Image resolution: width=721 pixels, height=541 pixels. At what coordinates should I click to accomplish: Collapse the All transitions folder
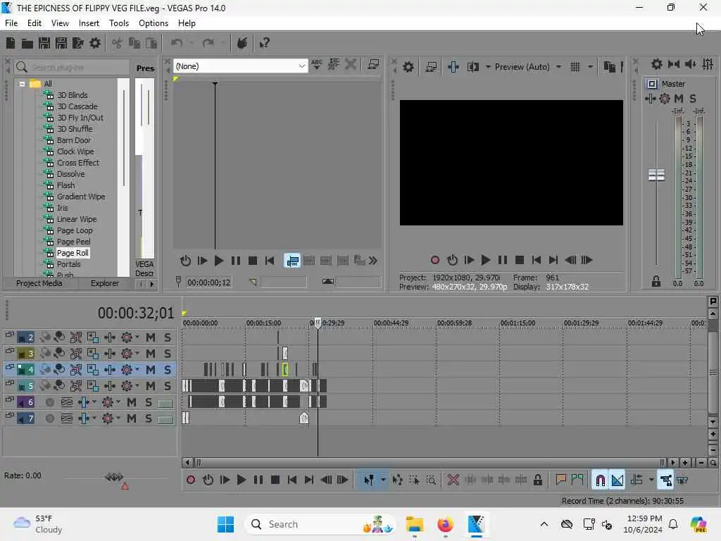tap(22, 84)
